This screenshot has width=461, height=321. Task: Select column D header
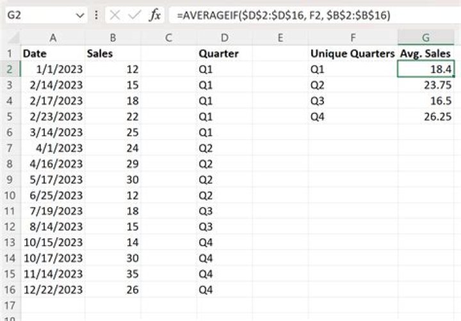pos(224,38)
